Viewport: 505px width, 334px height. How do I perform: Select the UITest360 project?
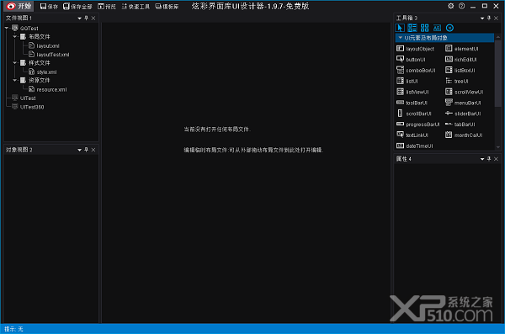pos(28,107)
